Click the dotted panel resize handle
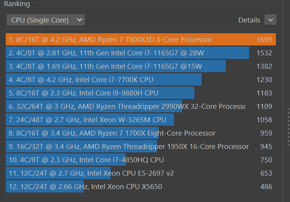The width and height of the screenshot is (290, 202). pos(288,127)
